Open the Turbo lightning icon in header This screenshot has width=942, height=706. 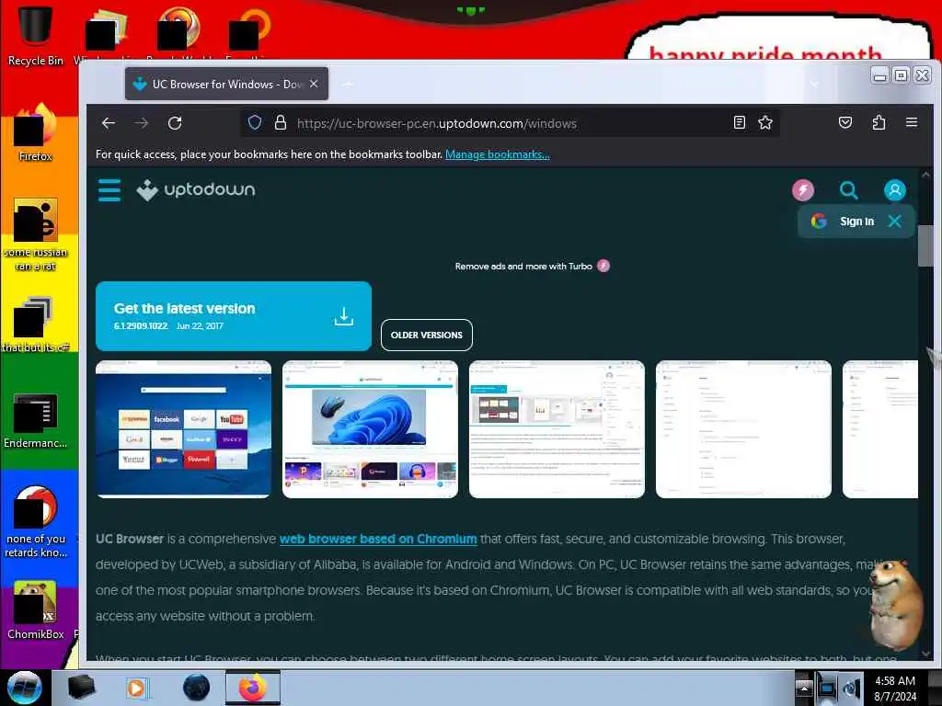coord(802,190)
